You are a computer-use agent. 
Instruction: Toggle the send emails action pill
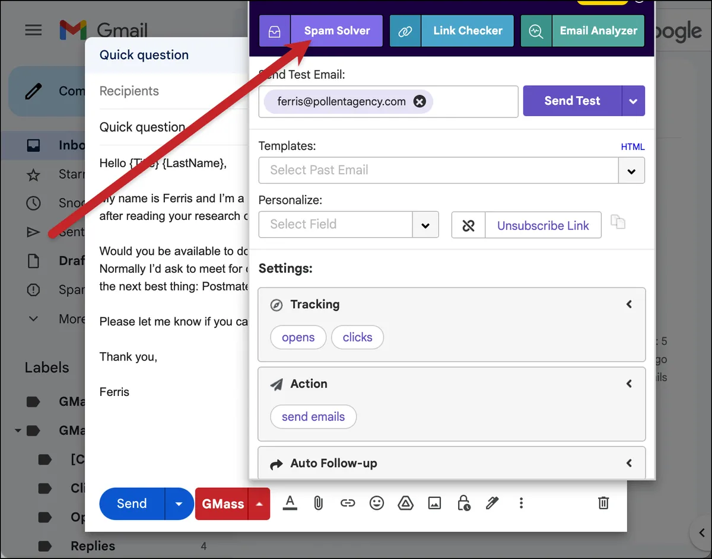[313, 417]
